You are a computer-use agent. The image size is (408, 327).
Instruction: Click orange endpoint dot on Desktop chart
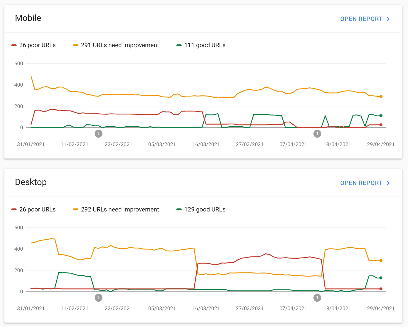381,261
